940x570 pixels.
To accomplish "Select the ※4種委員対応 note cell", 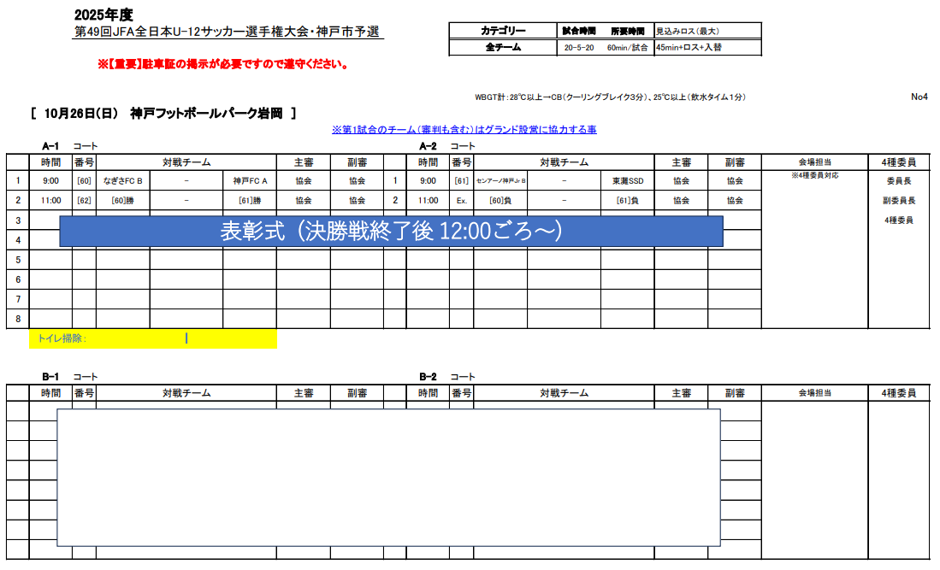I will point(814,176).
